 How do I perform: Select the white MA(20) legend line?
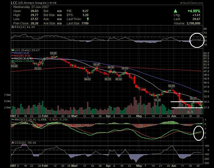click(x=13, y=58)
